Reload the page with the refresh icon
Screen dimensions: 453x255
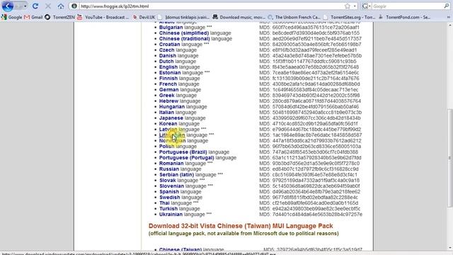(x=35, y=6)
